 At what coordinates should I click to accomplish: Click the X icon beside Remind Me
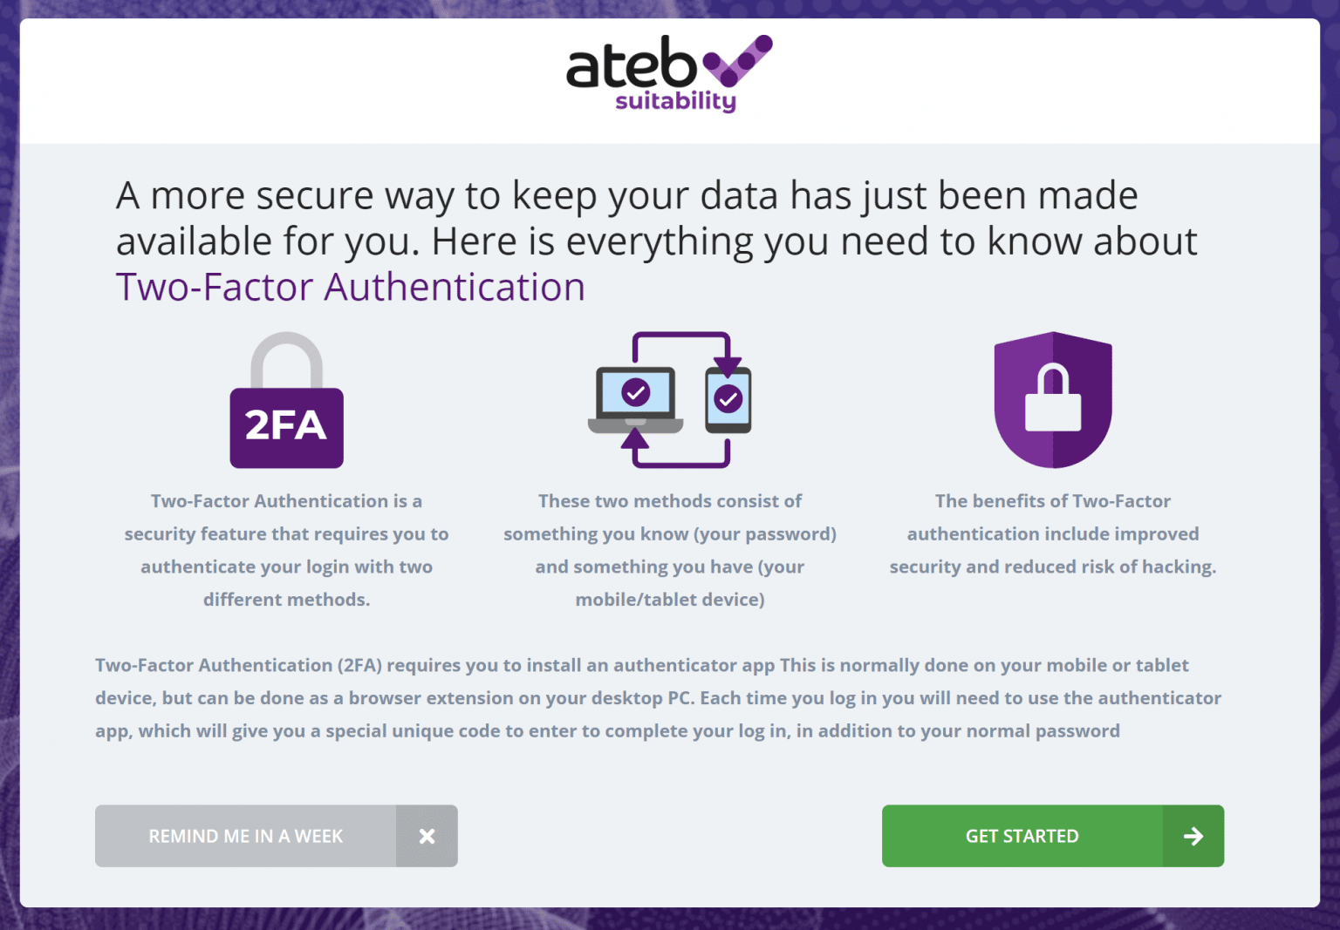(427, 836)
